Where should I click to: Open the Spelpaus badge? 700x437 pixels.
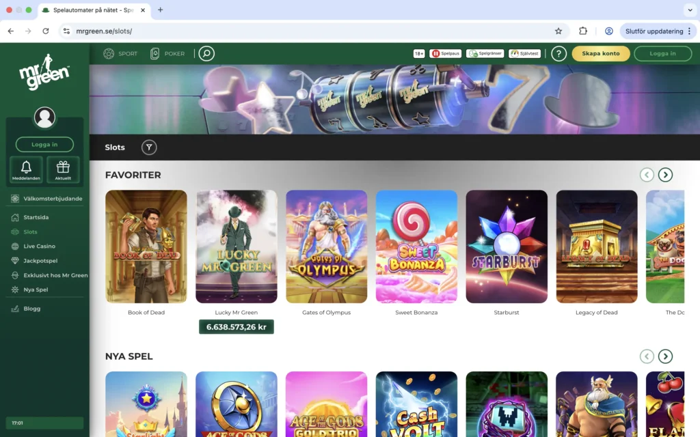[445, 53]
